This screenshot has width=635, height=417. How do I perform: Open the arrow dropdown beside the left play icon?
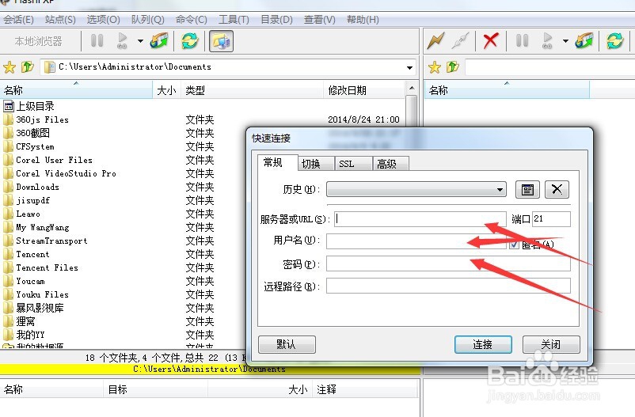[140, 41]
